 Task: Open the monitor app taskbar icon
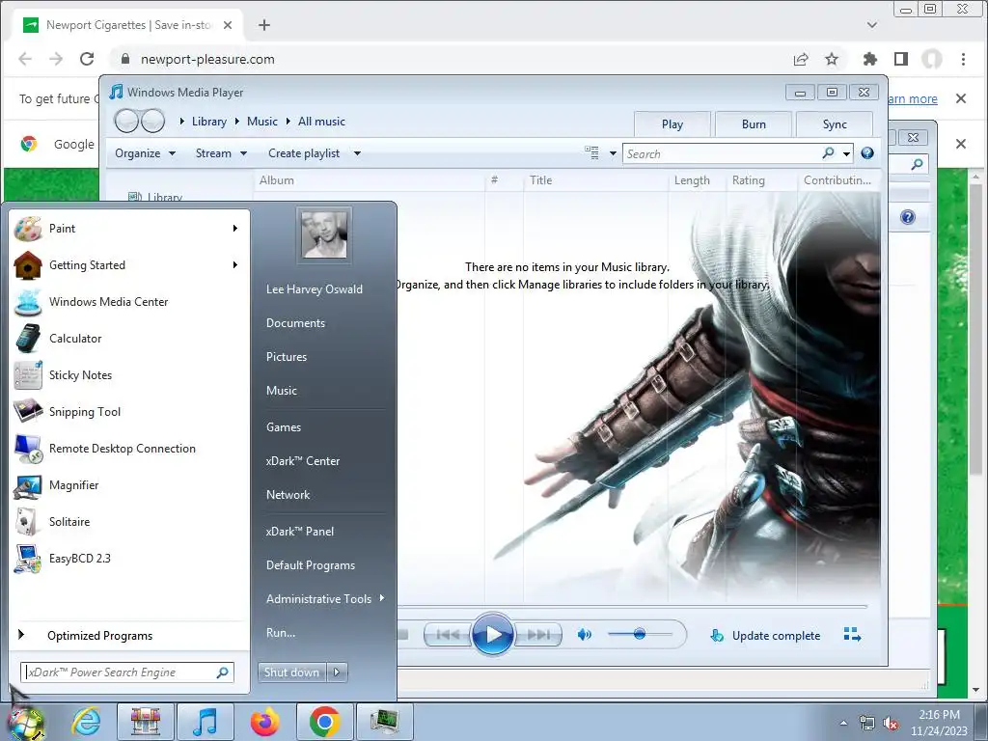point(385,722)
